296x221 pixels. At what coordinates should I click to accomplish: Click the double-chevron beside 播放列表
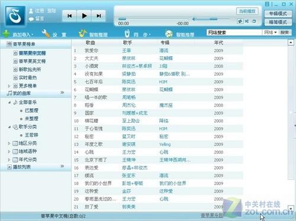point(62,166)
